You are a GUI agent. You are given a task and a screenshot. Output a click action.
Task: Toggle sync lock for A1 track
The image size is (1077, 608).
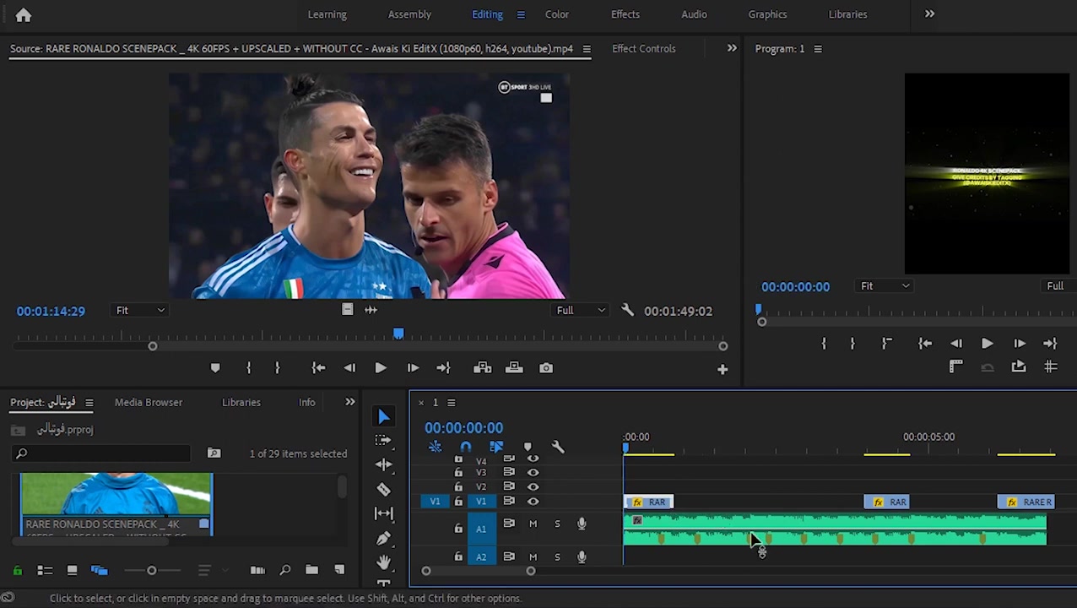[x=509, y=524]
